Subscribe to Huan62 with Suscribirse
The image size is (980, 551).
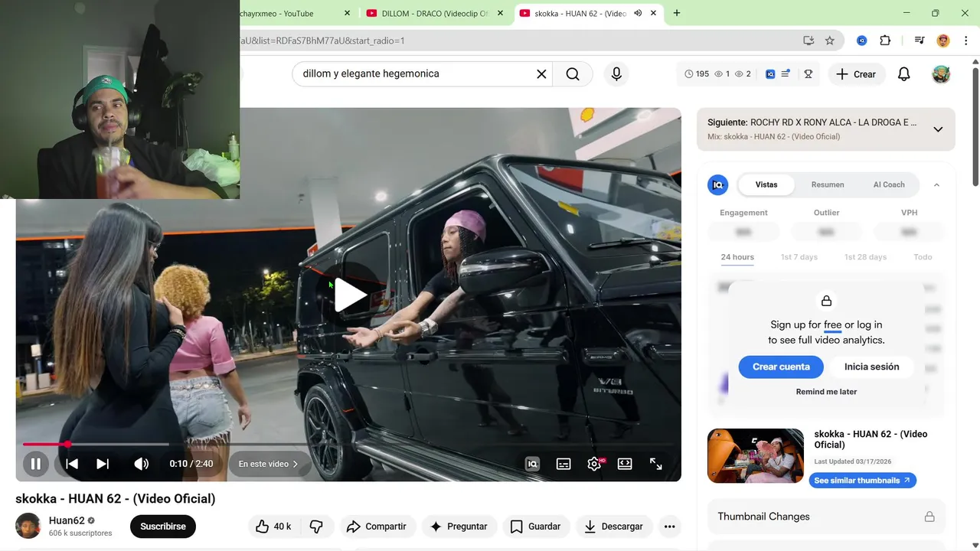tap(163, 527)
